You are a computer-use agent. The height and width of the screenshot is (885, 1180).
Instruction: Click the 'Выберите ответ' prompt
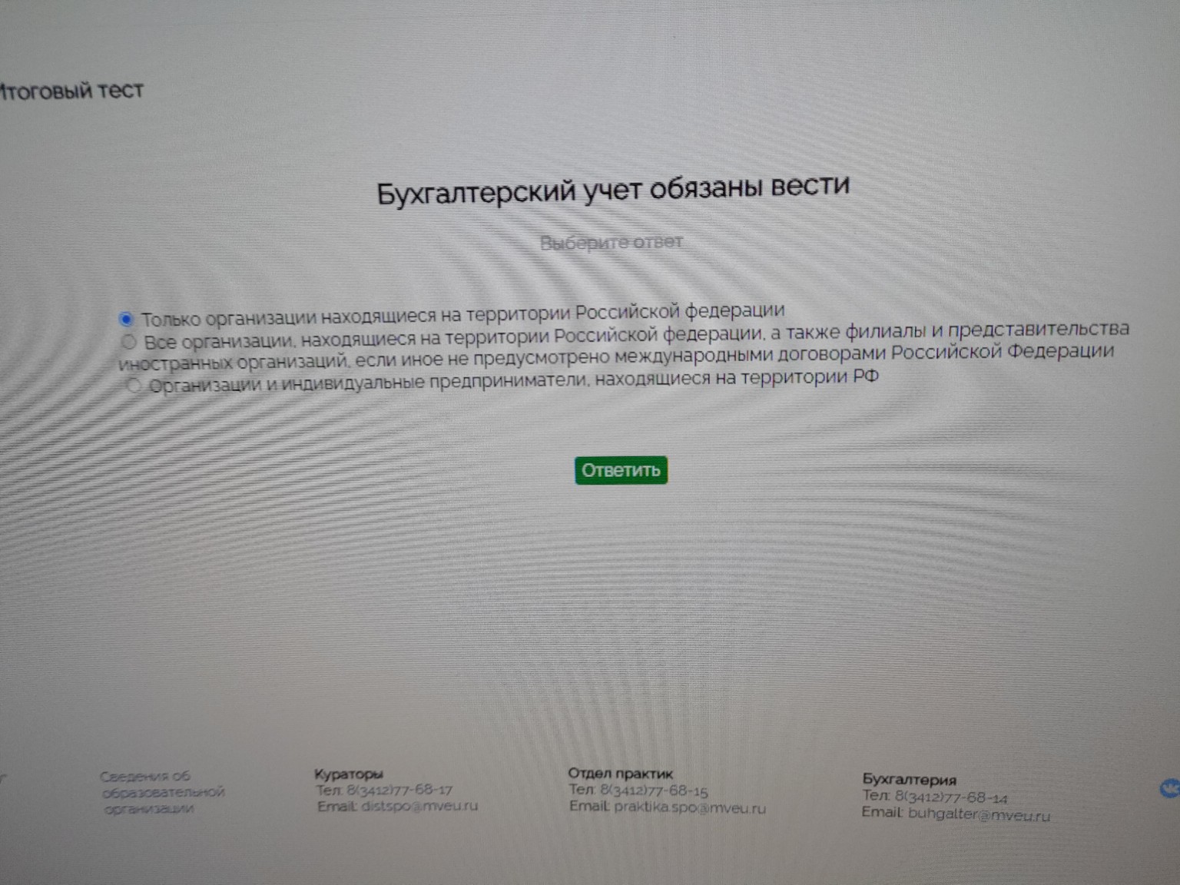click(x=613, y=240)
